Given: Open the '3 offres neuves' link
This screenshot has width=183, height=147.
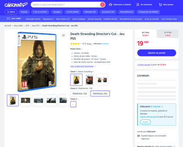Looking at the screenshot, I should pos(144,65).
